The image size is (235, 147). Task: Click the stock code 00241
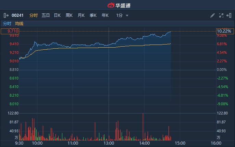click(17, 15)
